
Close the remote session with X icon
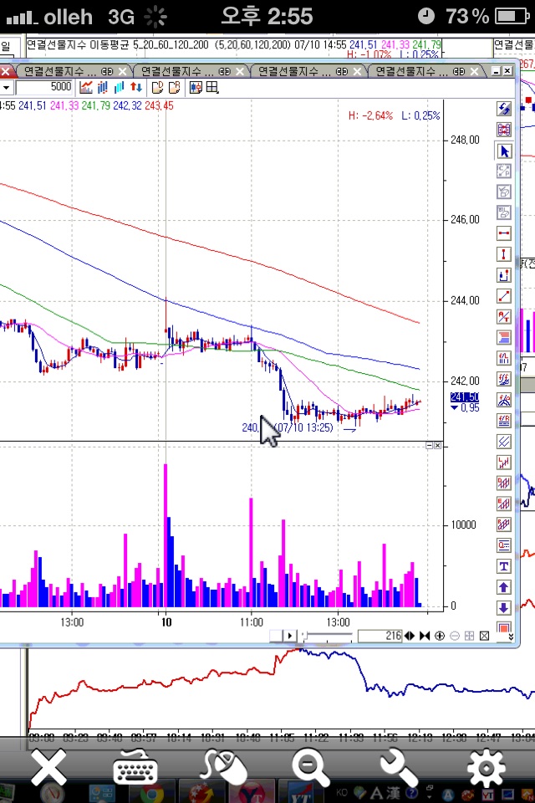pos(48,767)
